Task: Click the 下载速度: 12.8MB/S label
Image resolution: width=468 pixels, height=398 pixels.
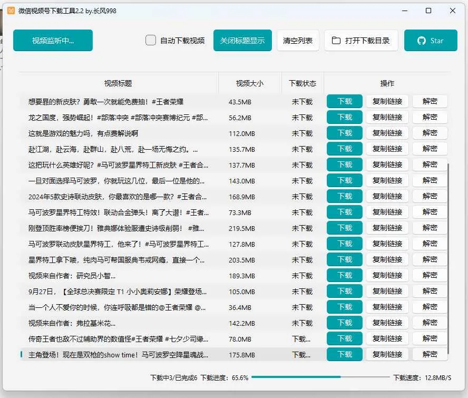Action: pos(422,377)
